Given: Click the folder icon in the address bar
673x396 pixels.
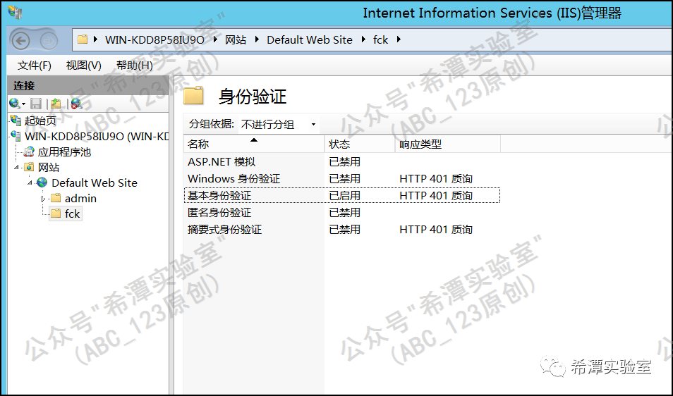Looking at the screenshot, I should (x=83, y=40).
